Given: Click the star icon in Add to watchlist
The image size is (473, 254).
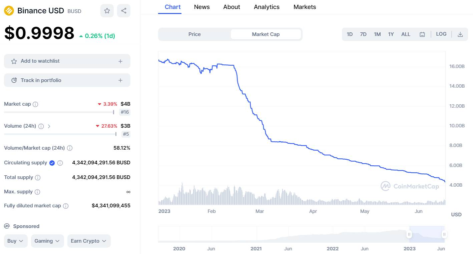Looking at the screenshot, I should click(14, 61).
